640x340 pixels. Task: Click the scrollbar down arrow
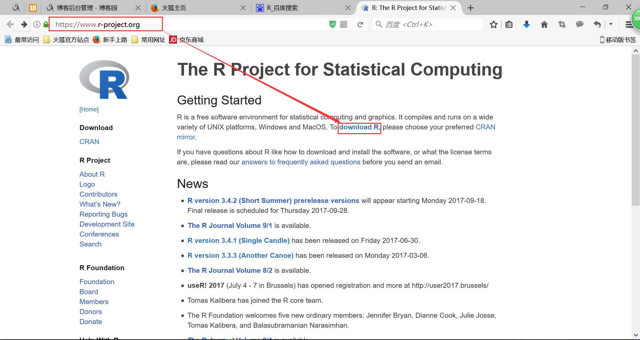pyautogui.click(x=636, y=335)
